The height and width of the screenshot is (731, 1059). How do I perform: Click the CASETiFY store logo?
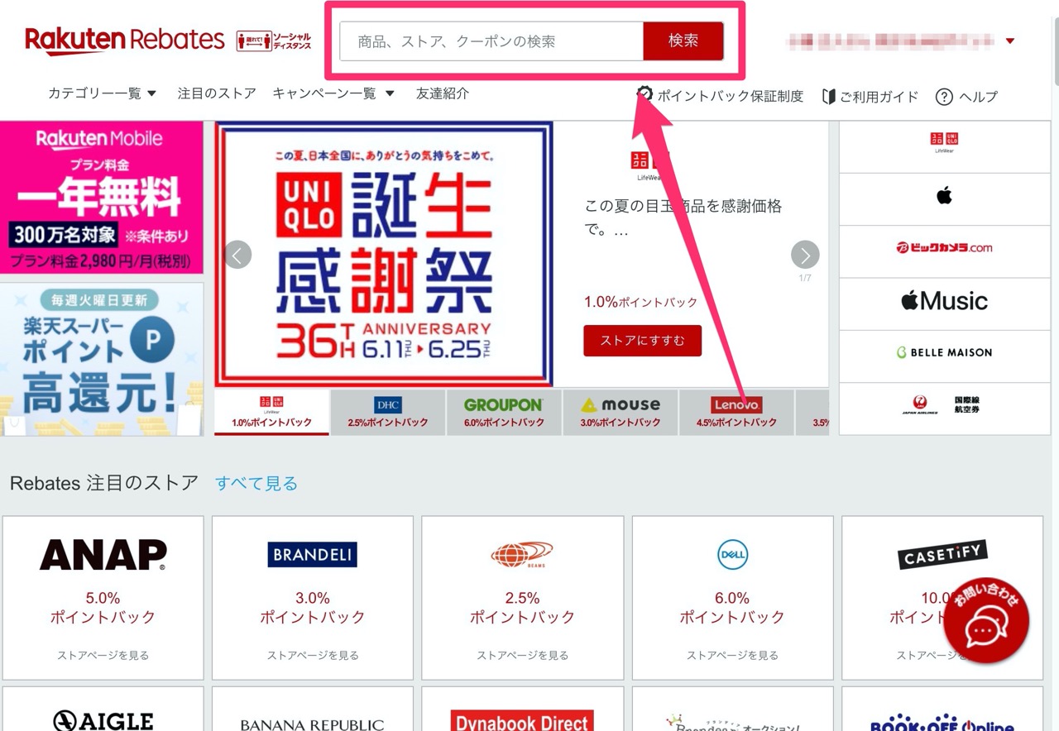pyautogui.click(x=942, y=555)
